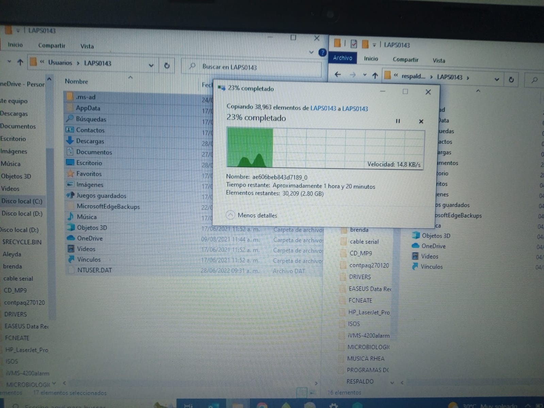Refresh the right Explorer window

[511, 80]
